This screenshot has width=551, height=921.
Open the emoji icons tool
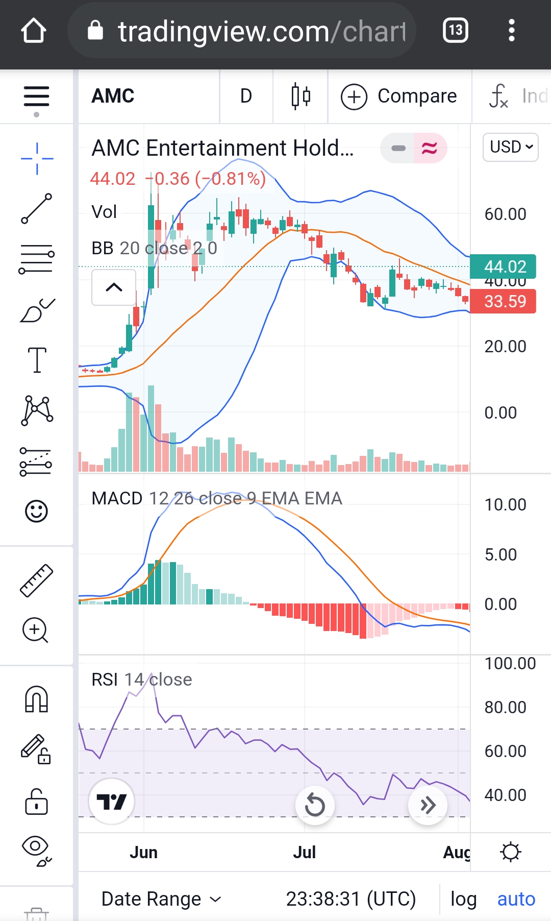click(36, 511)
